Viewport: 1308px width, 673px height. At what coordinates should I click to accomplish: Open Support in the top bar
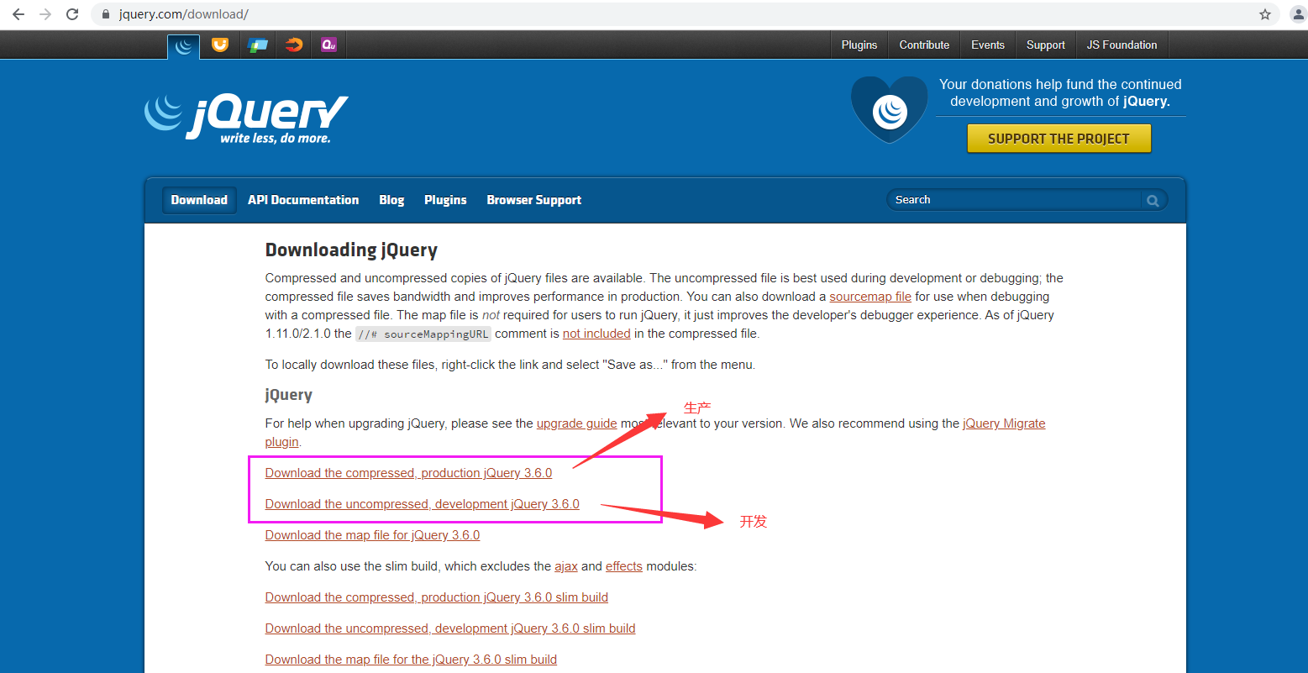pos(1046,45)
